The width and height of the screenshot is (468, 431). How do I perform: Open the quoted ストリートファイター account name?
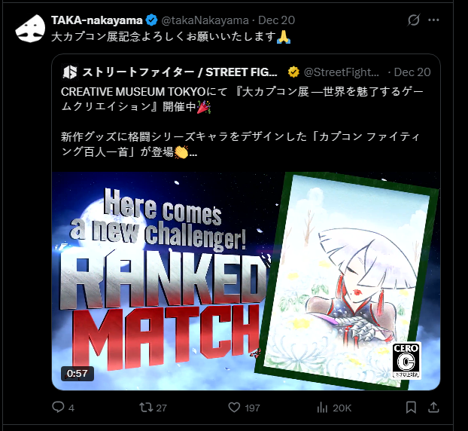[180, 72]
